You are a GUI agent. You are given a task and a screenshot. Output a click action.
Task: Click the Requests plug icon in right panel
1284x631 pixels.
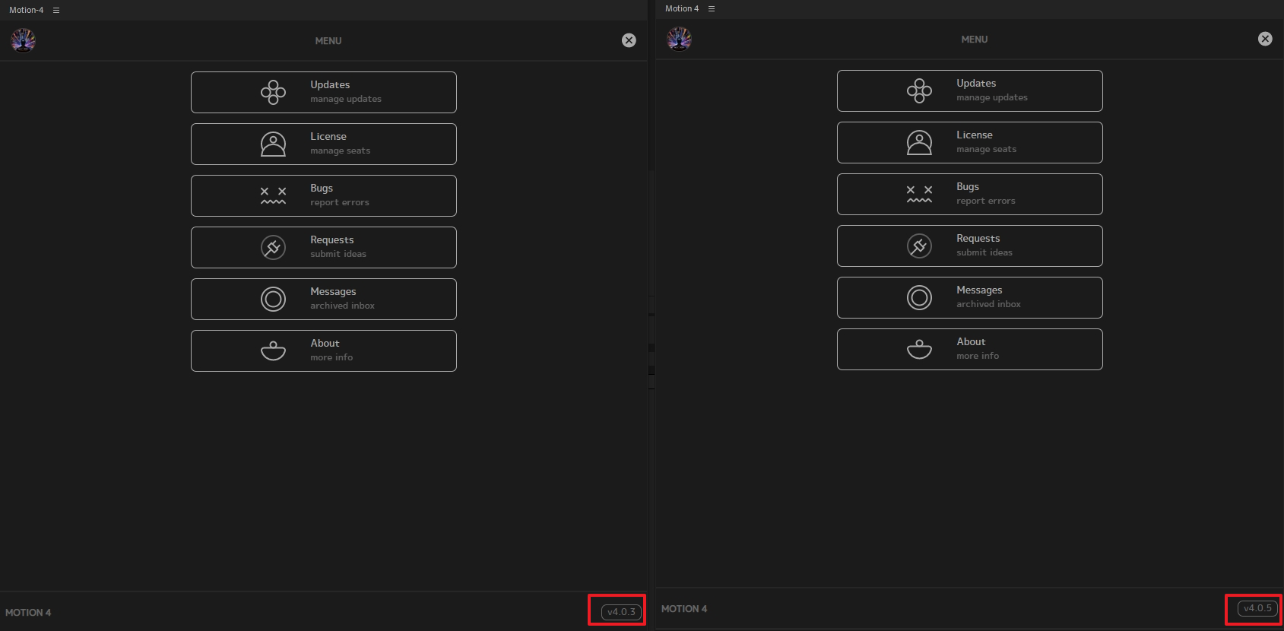point(919,246)
